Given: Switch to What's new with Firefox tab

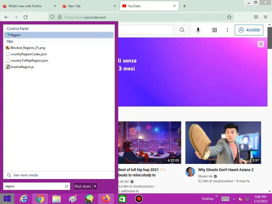Looking at the screenshot, I should 25,6.
